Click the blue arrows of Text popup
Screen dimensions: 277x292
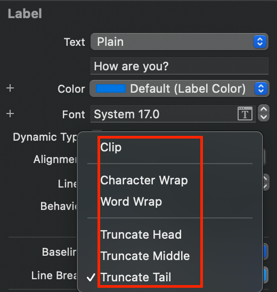click(260, 42)
